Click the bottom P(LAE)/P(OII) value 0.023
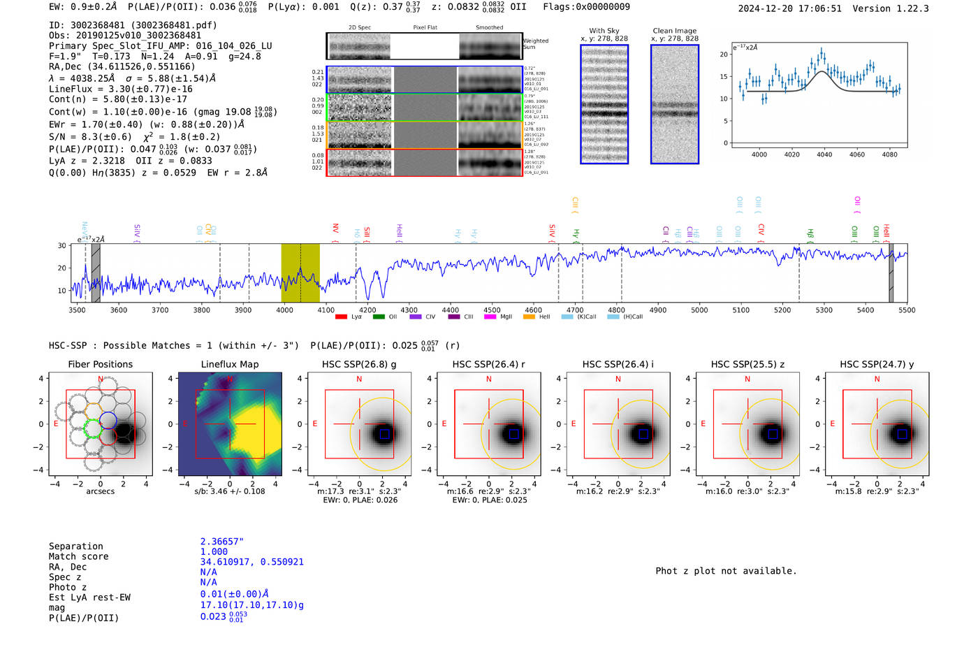Viewport: 978px width, 666px height. click(x=223, y=616)
